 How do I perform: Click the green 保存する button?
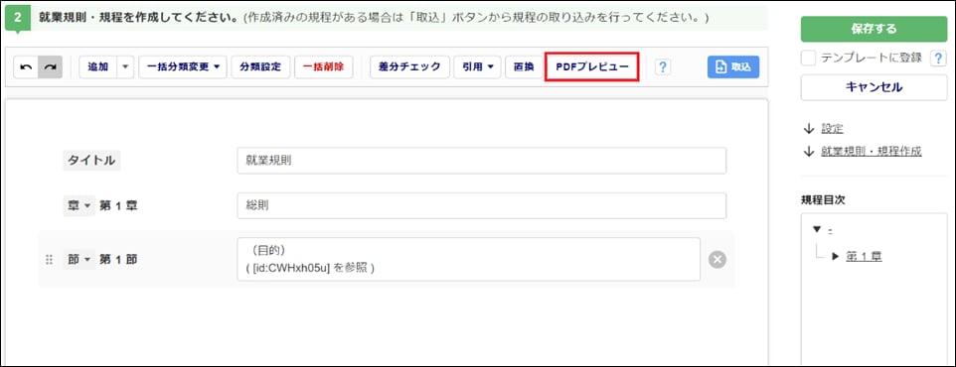(x=874, y=29)
